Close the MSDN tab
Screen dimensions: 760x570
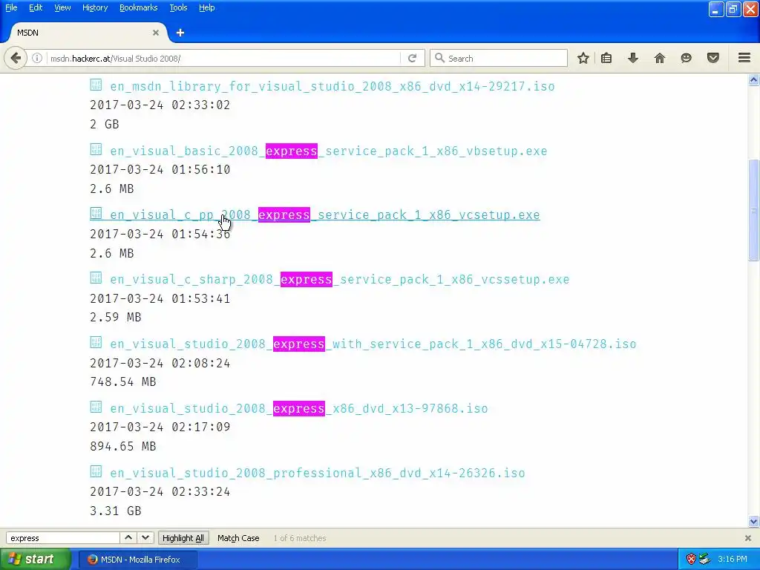[156, 33]
